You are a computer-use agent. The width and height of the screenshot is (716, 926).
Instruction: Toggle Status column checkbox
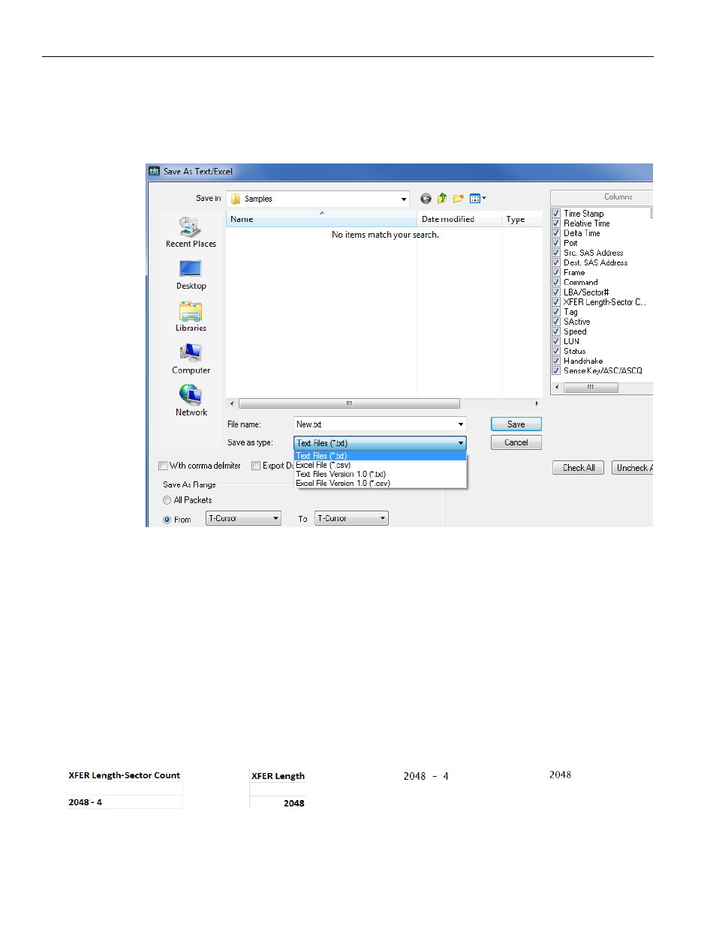point(556,351)
